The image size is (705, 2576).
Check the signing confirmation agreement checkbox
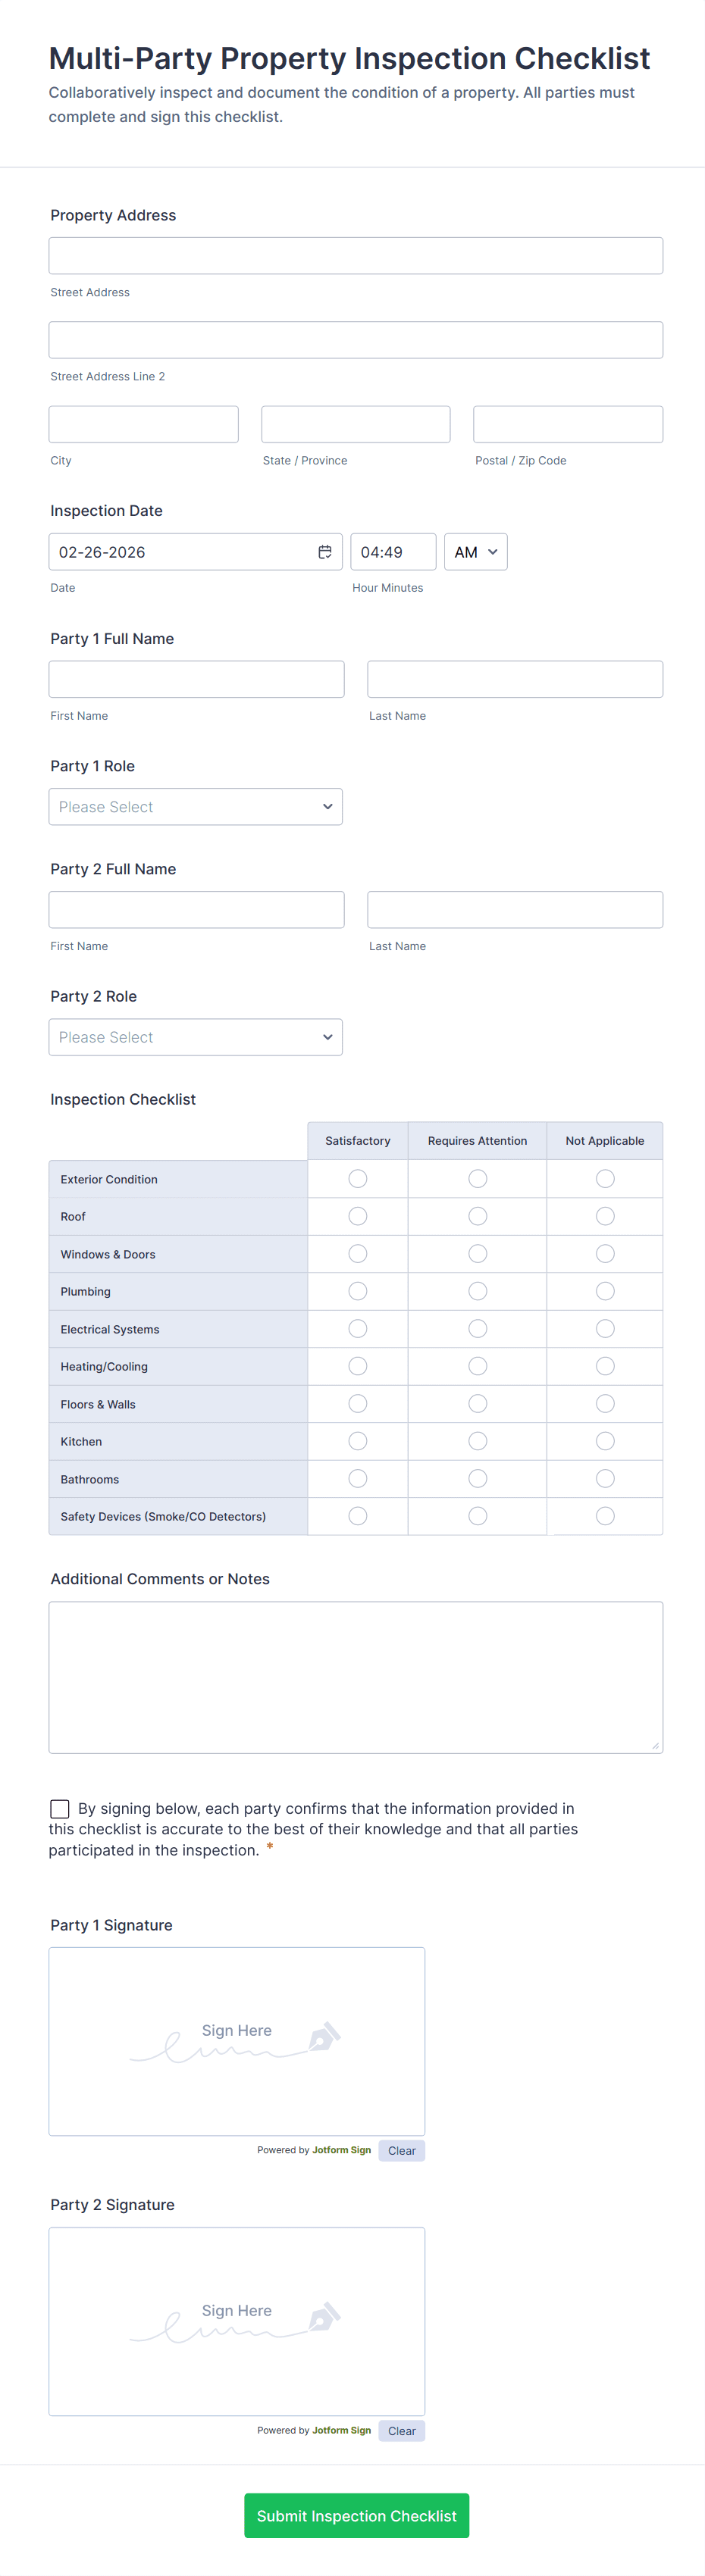tap(60, 1808)
